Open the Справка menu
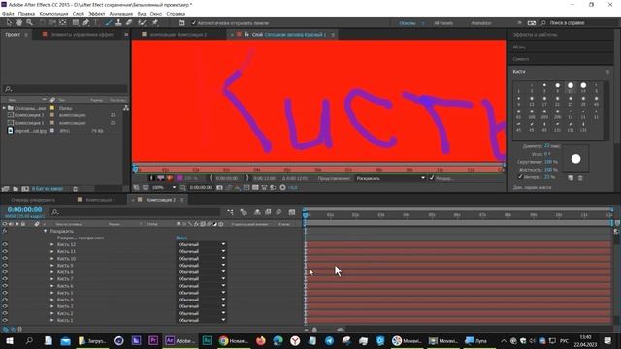This screenshot has height=349, width=621. tap(176, 14)
